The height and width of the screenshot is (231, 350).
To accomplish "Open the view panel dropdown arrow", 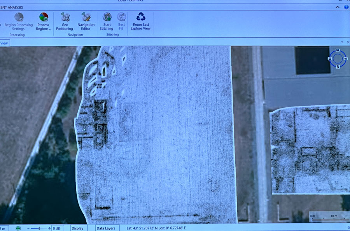I will pos(342,42).
